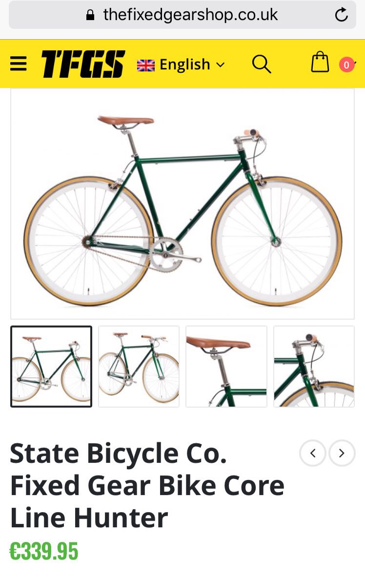The width and height of the screenshot is (365, 583).
Task: Click the €339.95 price text
Action: [x=44, y=551]
